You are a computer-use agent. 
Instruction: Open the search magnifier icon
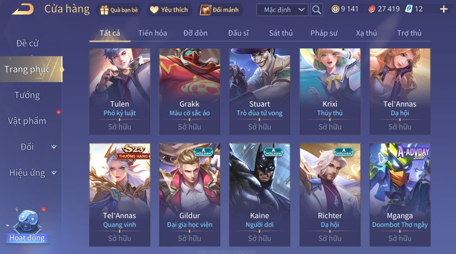coord(316,10)
